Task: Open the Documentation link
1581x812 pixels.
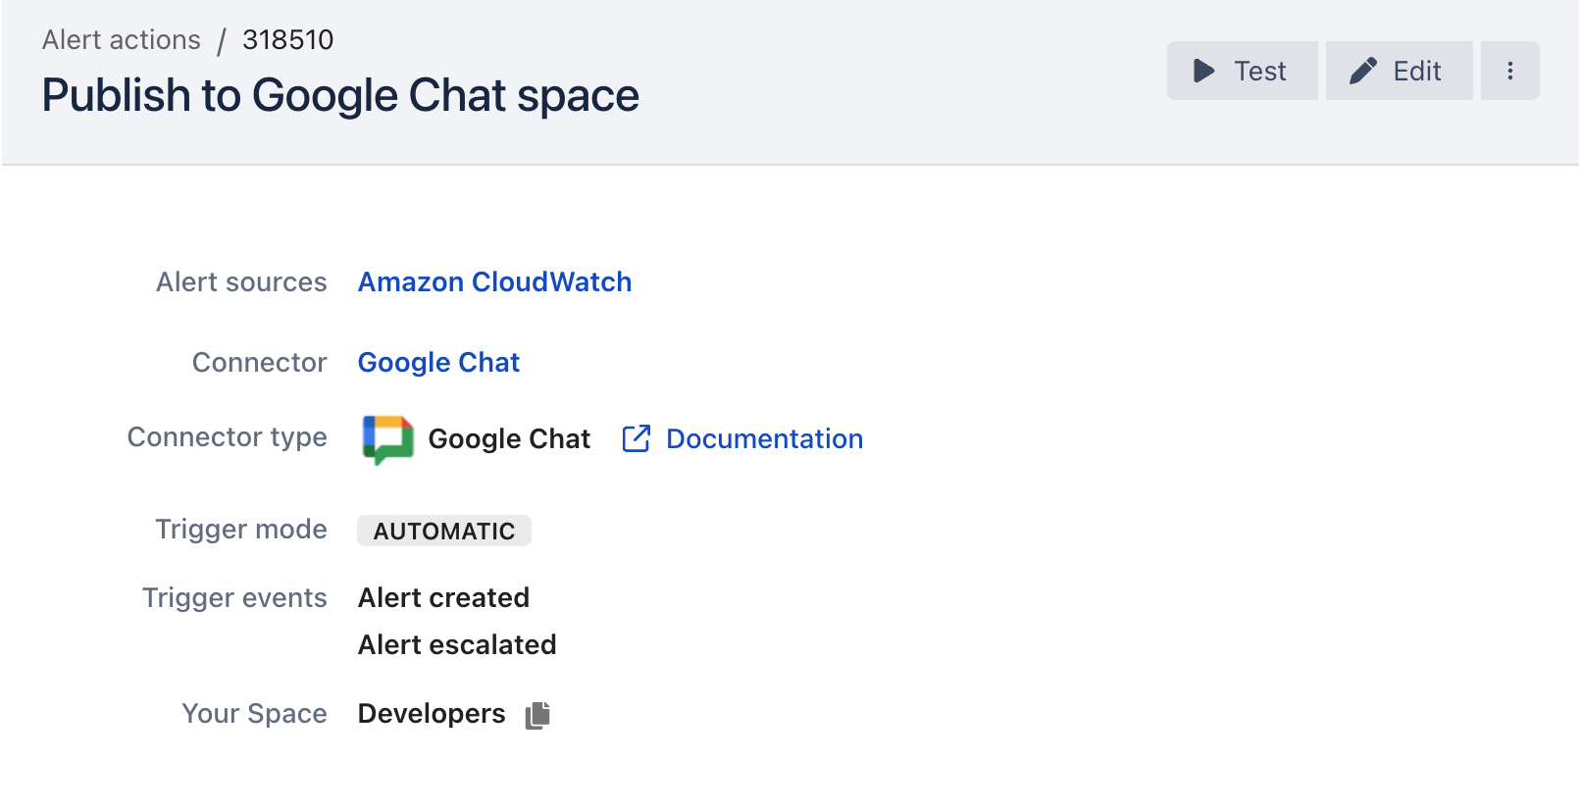Action: (x=764, y=438)
